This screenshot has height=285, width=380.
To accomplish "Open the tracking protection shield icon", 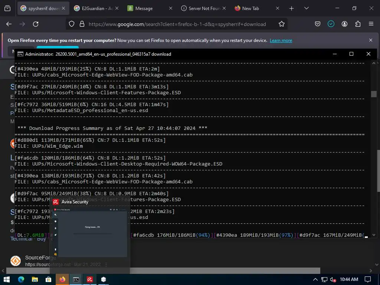I will [72, 24].
